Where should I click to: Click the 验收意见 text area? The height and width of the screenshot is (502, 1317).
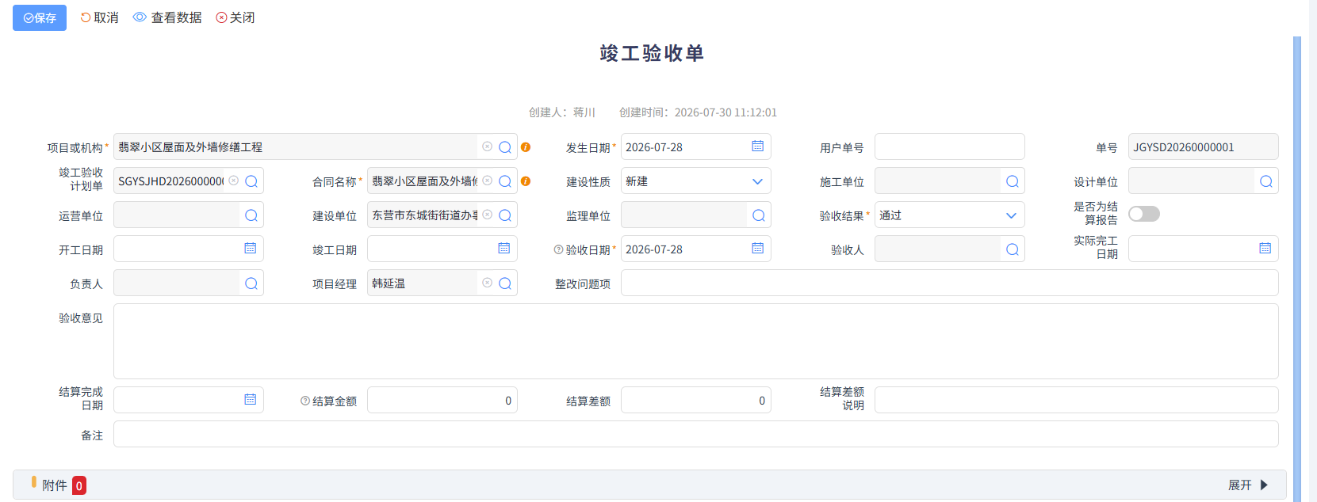point(696,341)
